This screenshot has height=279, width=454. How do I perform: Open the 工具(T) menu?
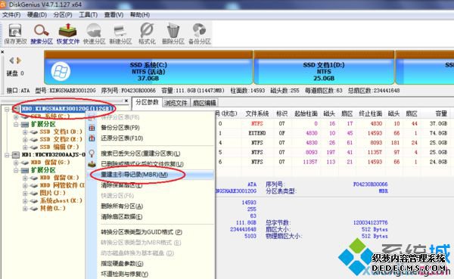click(x=88, y=14)
